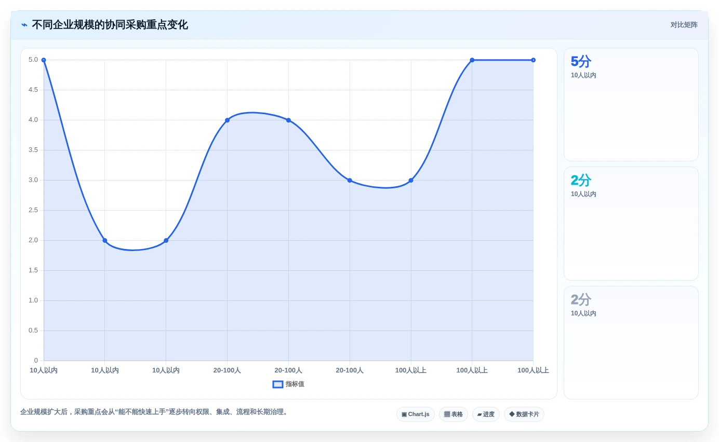This screenshot has width=719, height=442.
Task: Click the last data point at 5.0
Action: (x=533, y=60)
